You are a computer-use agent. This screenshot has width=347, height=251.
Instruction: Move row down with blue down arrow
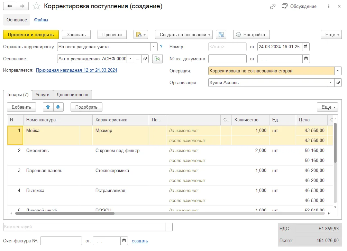point(58,107)
